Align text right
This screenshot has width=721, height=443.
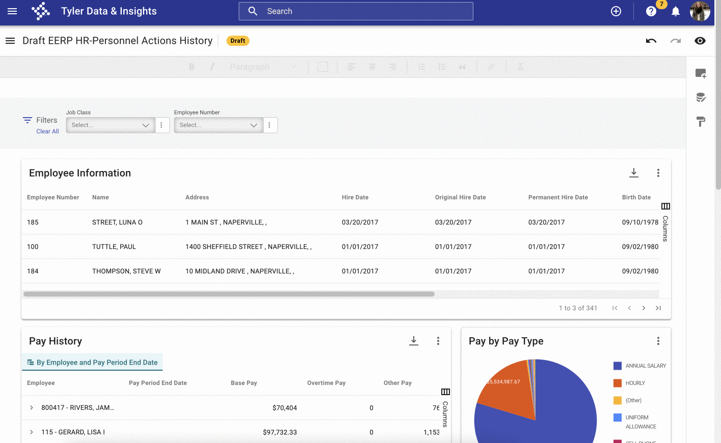[393, 67]
